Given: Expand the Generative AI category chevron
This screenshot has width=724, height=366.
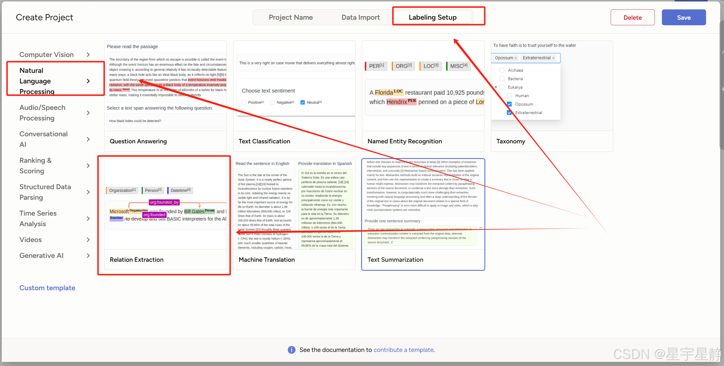Looking at the screenshot, I should pyautogui.click(x=88, y=256).
